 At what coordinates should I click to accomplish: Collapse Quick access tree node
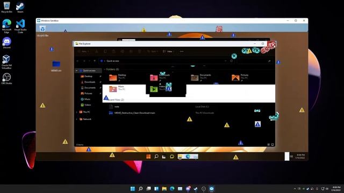click(76, 71)
